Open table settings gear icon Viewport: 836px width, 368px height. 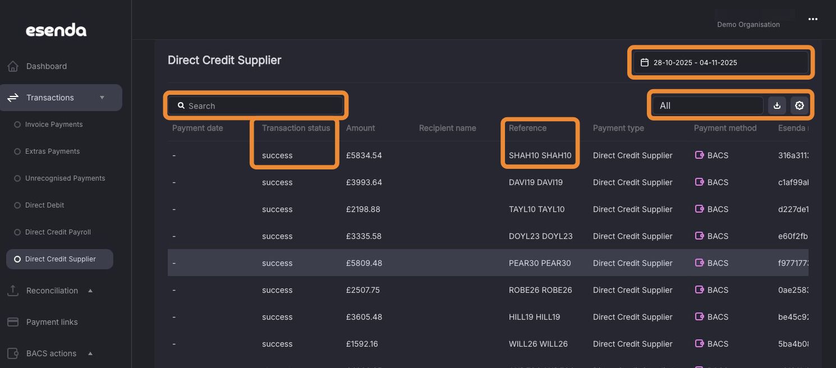click(800, 105)
